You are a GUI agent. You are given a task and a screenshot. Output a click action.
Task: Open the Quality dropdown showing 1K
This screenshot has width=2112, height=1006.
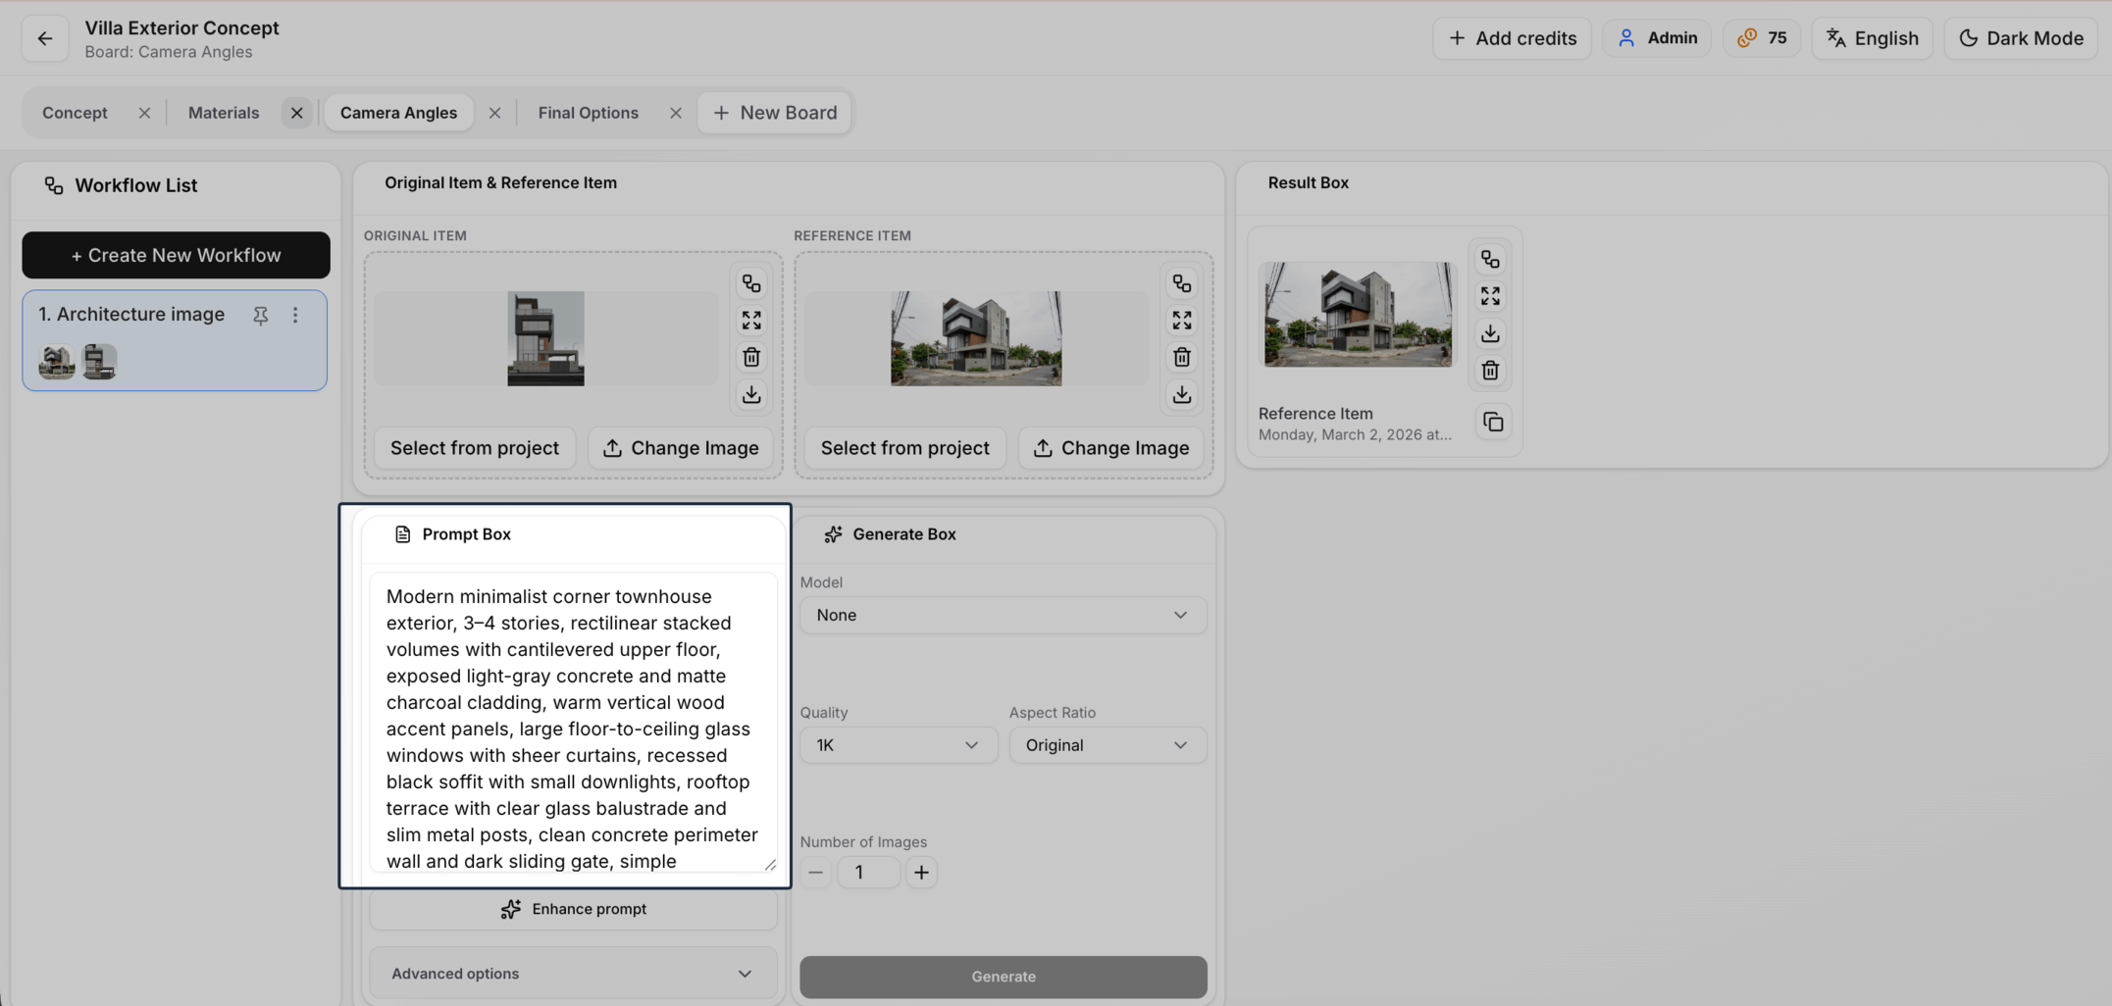[898, 745]
